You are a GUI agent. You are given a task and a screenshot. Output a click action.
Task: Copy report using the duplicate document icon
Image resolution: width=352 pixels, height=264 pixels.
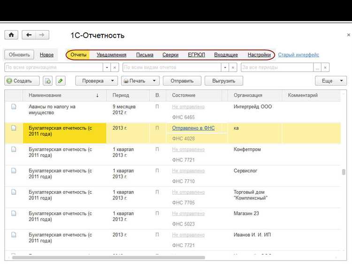(47, 81)
